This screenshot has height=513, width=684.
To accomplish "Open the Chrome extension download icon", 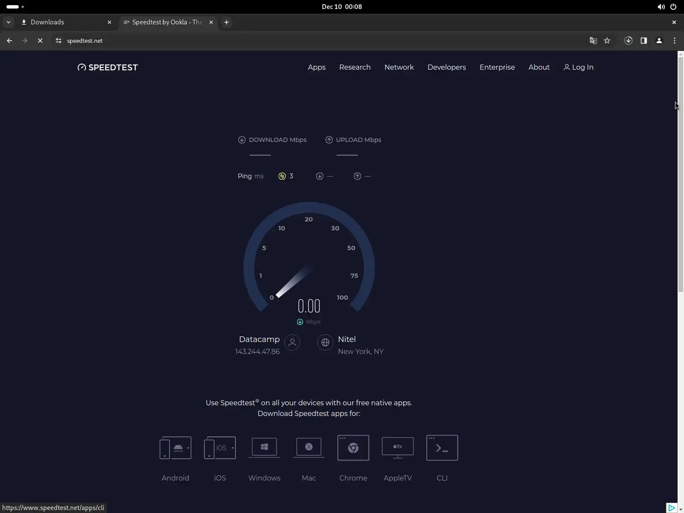I will pos(353,448).
